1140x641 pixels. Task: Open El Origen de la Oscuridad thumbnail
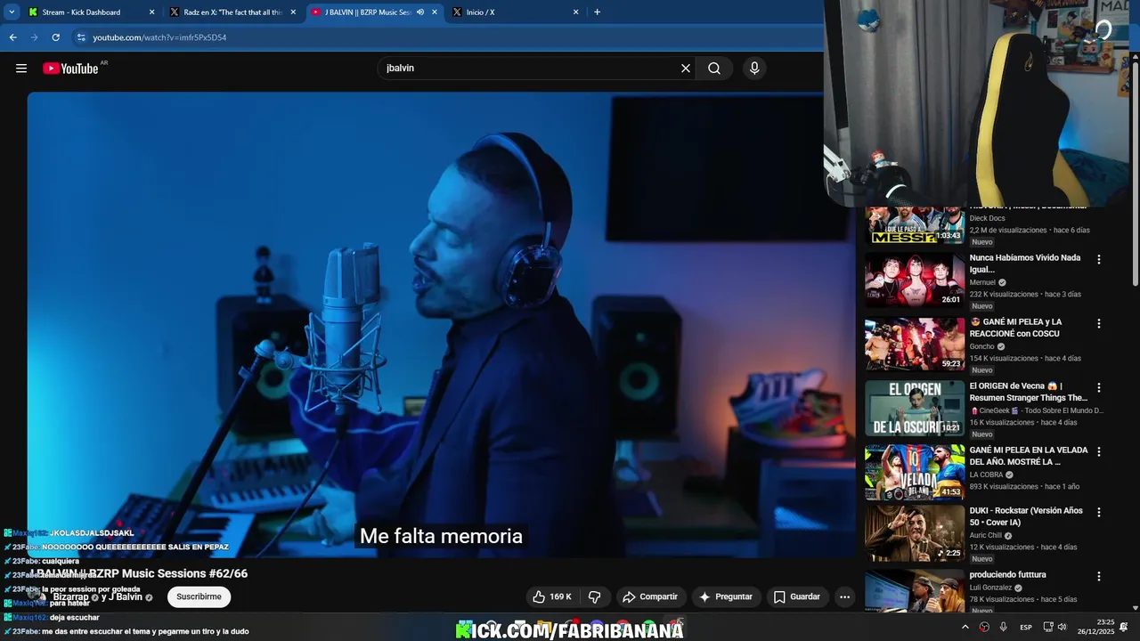click(x=915, y=409)
